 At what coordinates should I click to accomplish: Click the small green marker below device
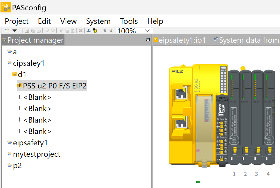(198, 182)
